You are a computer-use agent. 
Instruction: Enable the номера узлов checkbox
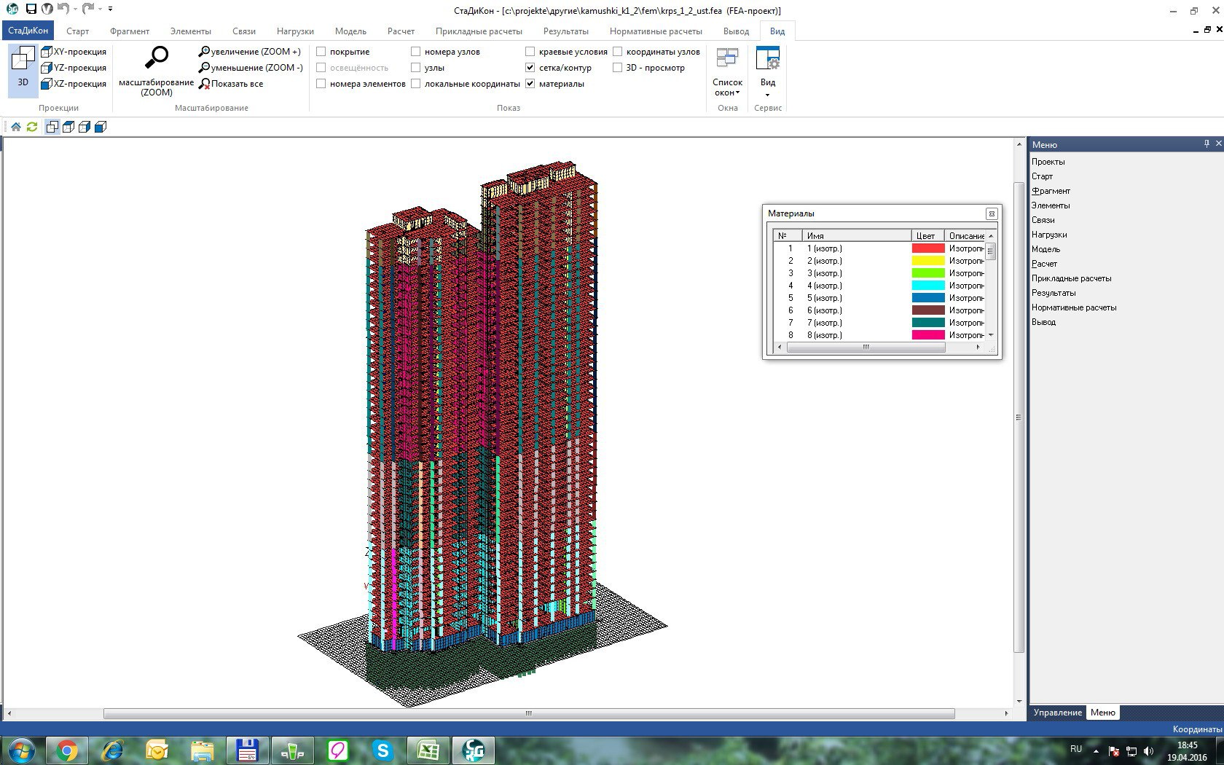pos(416,52)
